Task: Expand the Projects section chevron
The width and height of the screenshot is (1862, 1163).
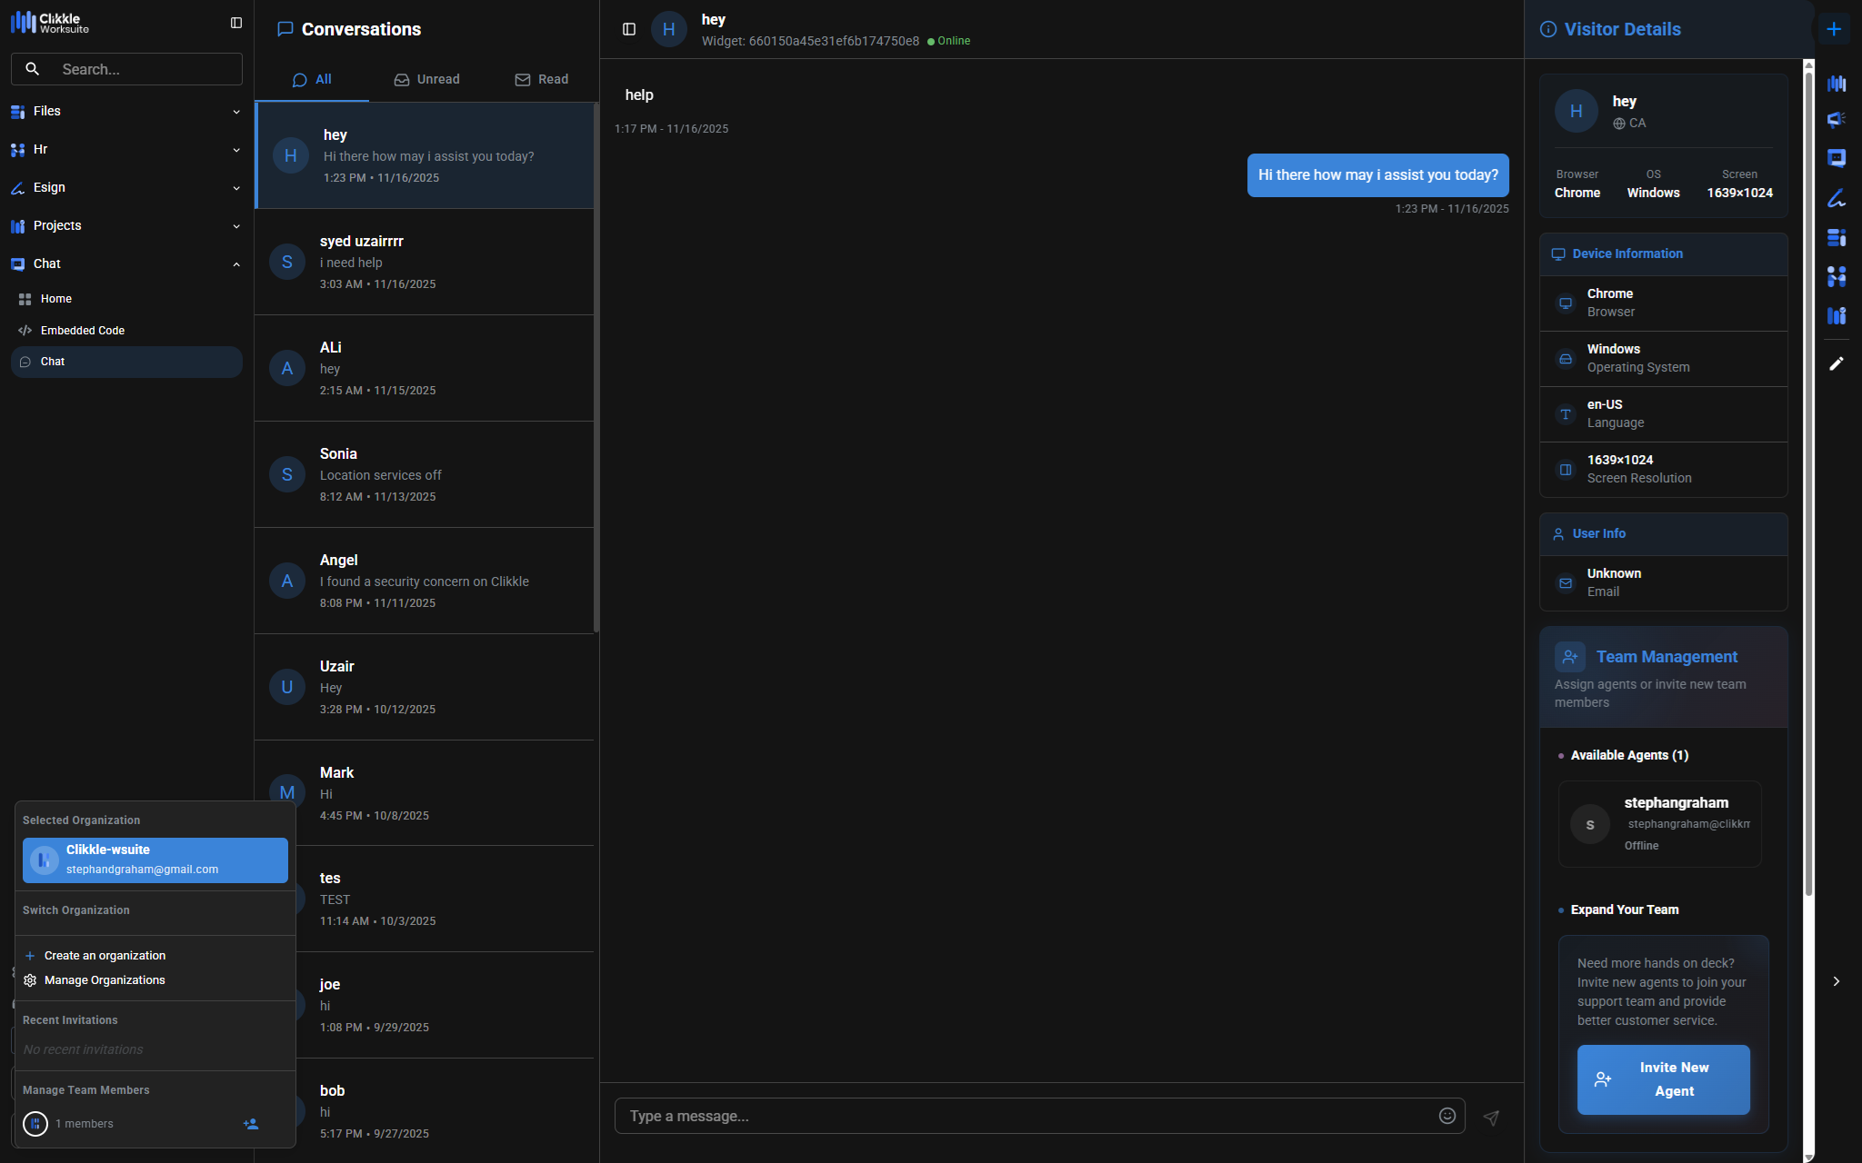Action: [x=236, y=226]
